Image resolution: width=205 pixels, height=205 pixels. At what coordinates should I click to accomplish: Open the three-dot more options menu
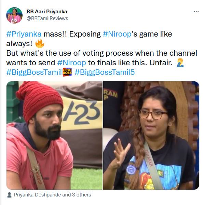196,12
